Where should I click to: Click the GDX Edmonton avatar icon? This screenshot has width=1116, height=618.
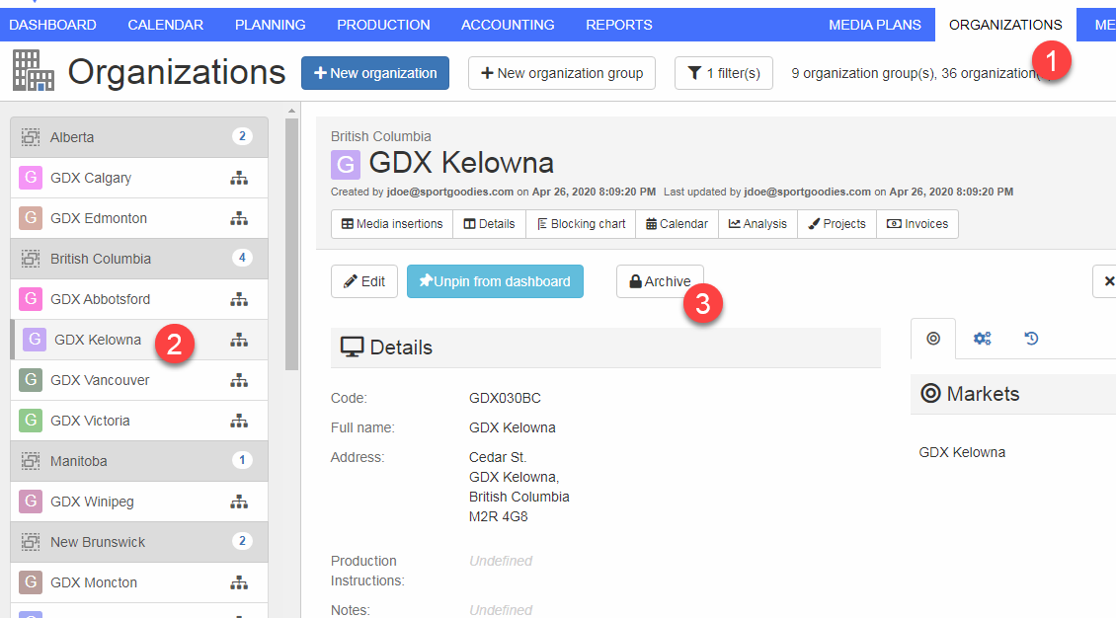pos(31,218)
